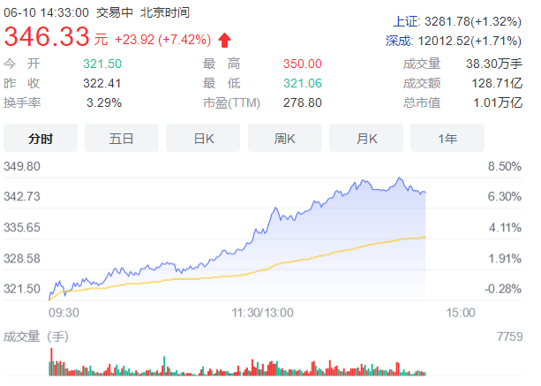541x386 pixels.
Task: Click the 最高 value 350.00
Action: tap(303, 64)
